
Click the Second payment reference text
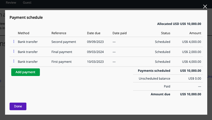click(64, 42)
